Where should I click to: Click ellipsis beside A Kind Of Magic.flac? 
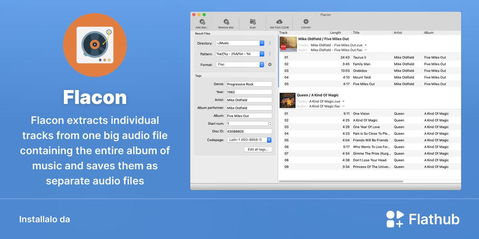click(x=343, y=106)
